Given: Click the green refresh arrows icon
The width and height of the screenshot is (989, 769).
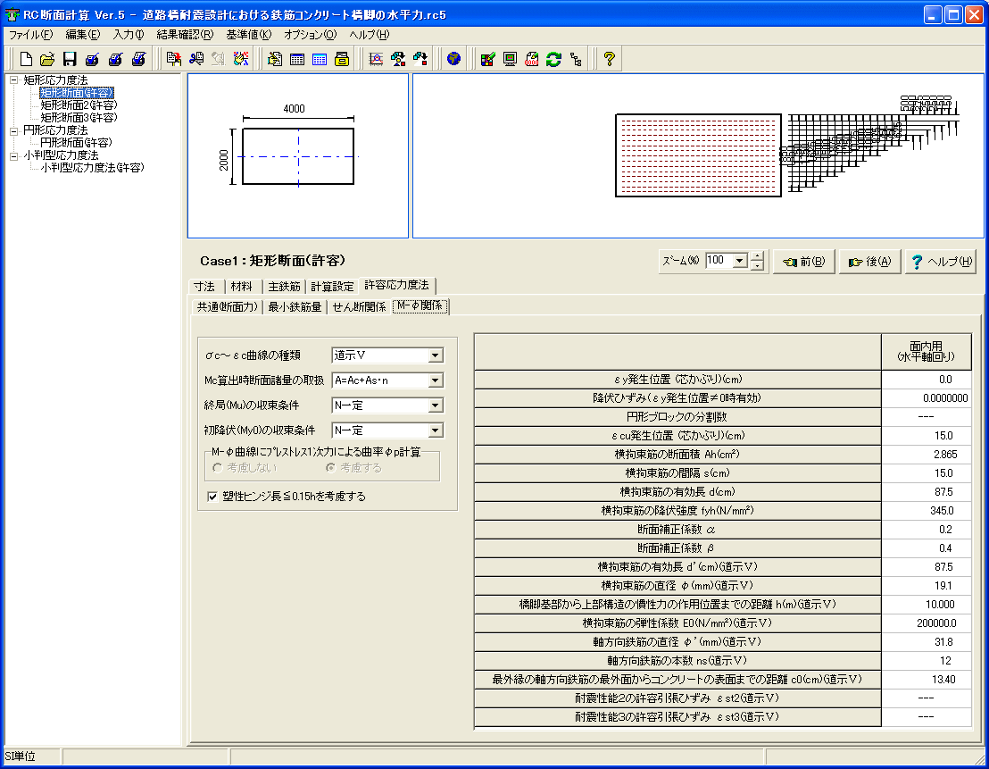Looking at the screenshot, I should pos(554,60).
